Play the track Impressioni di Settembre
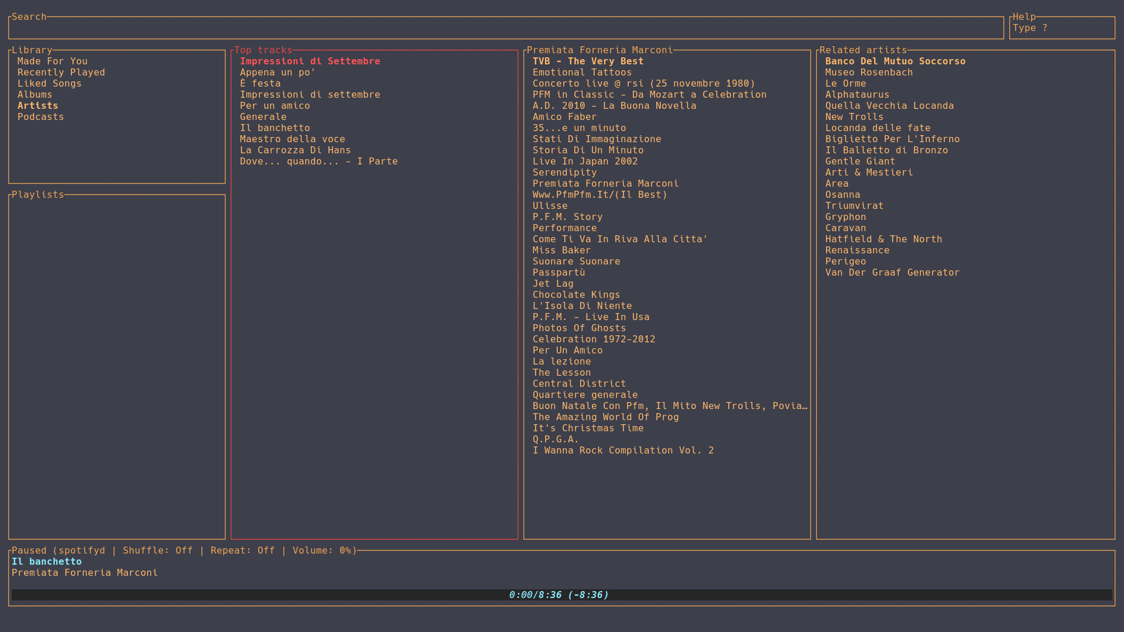This screenshot has height=632, width=1124. pyautogui.click(x=310, y=61)
